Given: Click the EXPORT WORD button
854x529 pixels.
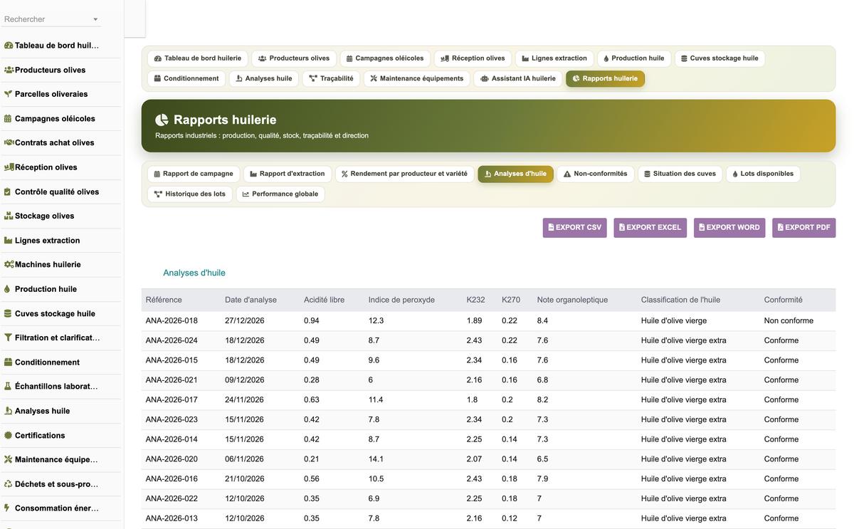Looking at the screenshot, I should 729,228.
